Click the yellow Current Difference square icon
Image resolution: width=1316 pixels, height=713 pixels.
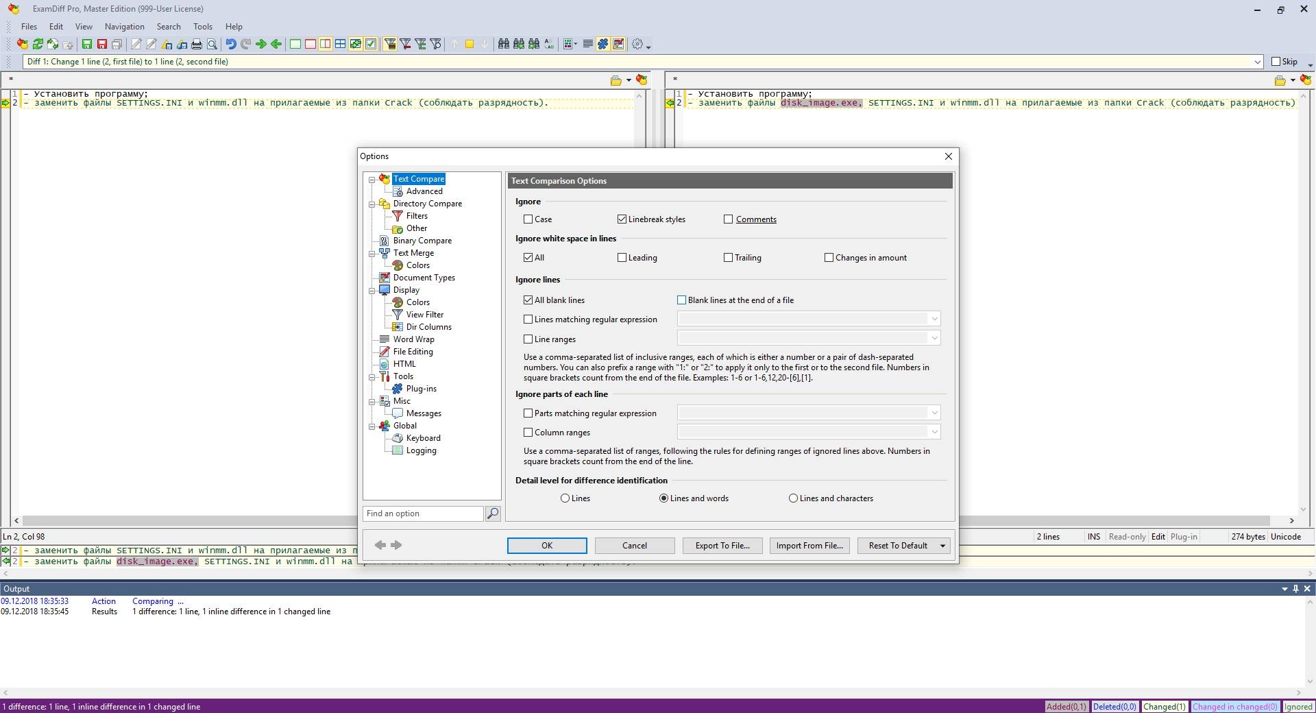coord(470,44)
